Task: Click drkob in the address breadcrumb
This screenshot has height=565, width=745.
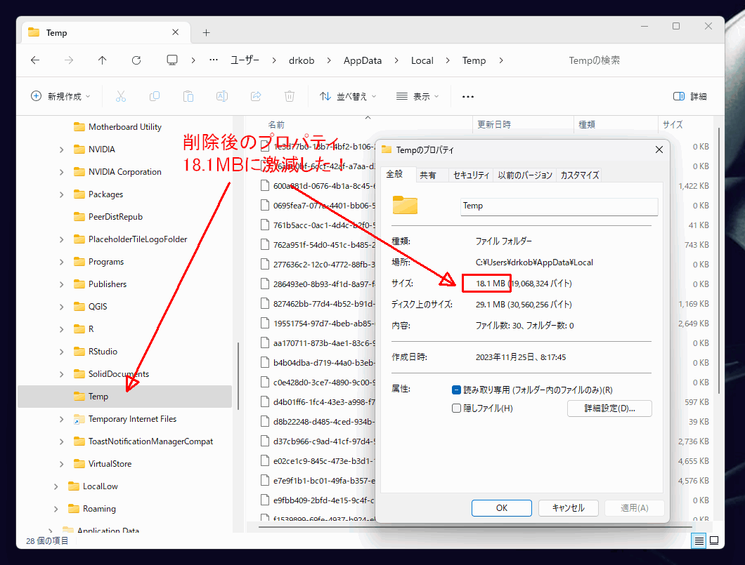Action: 302,60
